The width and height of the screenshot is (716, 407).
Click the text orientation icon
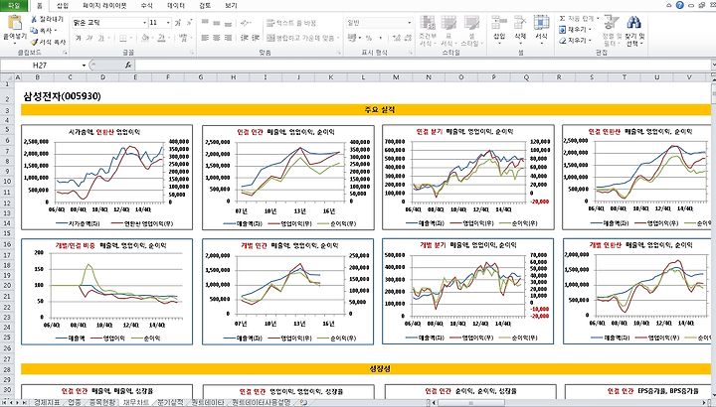click(x=246, y=22)
